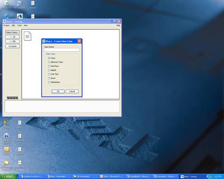Switch to Document1 Word taskbar button
224x179 pixels.
(x=165, y=176)
